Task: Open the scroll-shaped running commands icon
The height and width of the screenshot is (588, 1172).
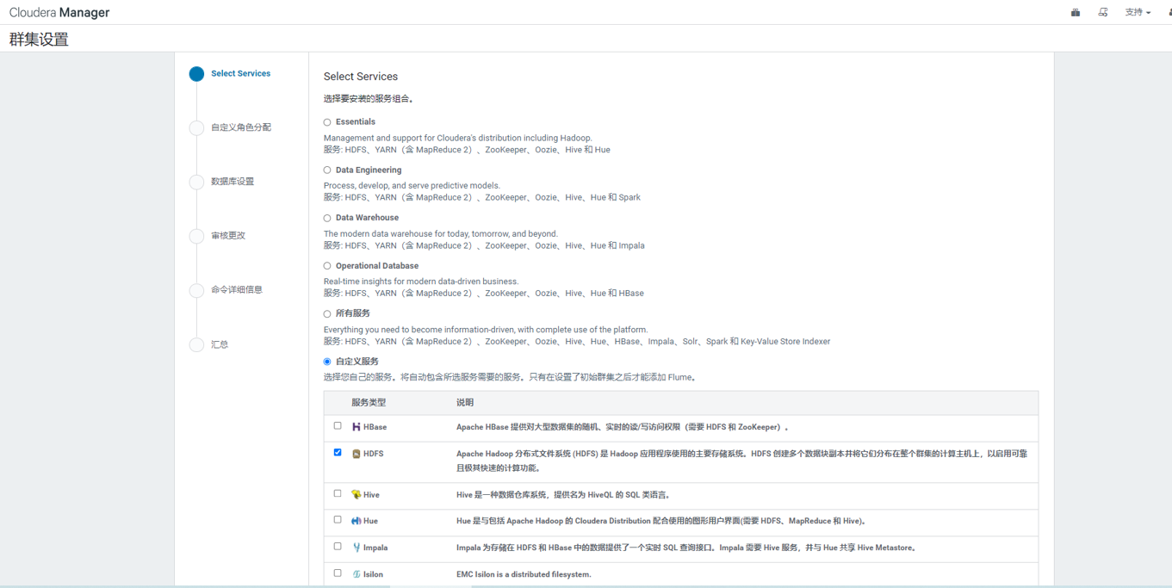Action: (x=1103, y=12)
